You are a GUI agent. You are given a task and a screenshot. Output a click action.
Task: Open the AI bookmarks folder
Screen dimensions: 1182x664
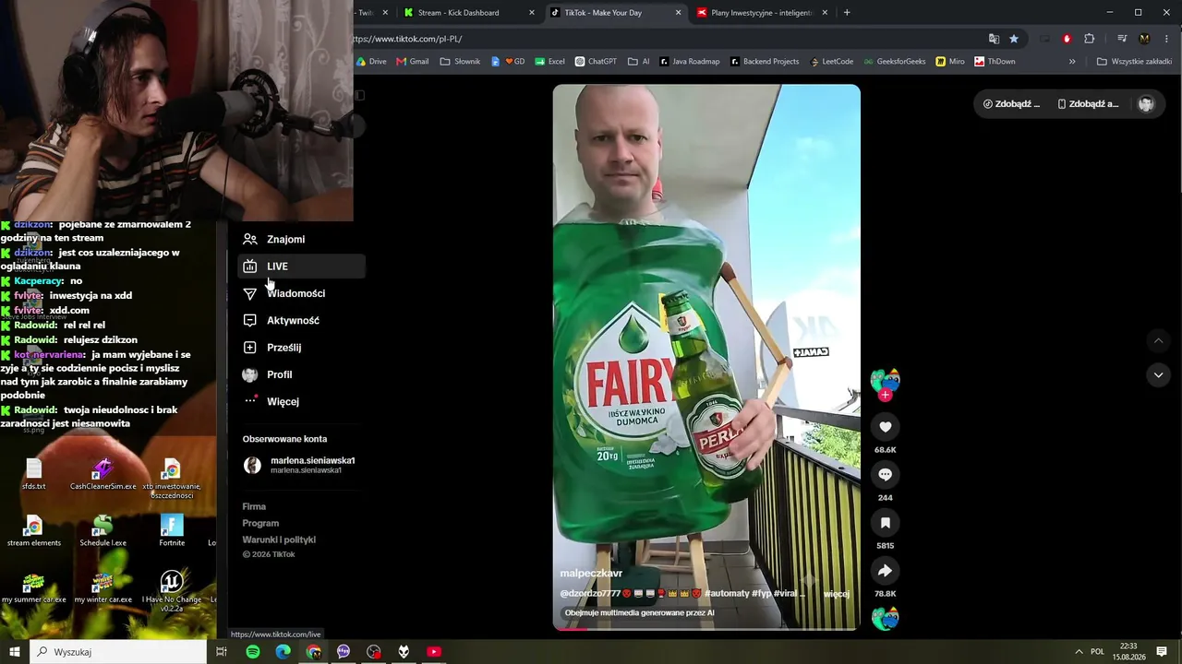[638, 62]
